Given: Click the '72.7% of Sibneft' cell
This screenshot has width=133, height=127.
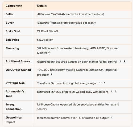Looking at the screenshot, I should pos(47,31).
